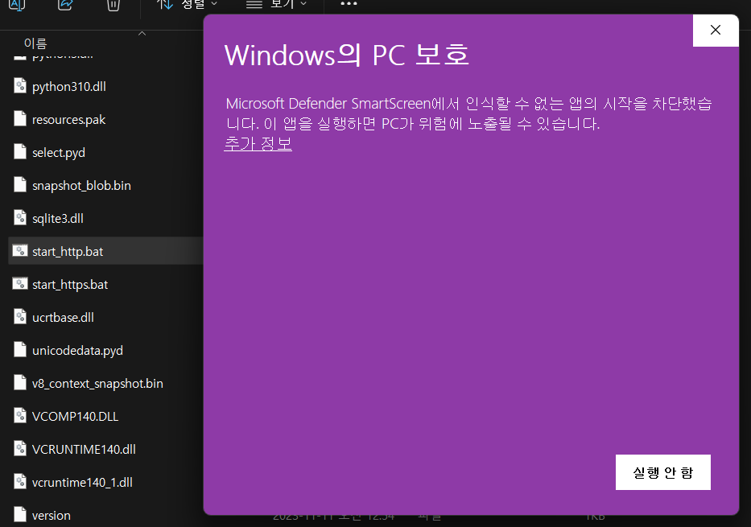Viewport: 751px width, 527px height.
Task: Click the unicodedata.pyd file name
Action: tap(77, 351)
